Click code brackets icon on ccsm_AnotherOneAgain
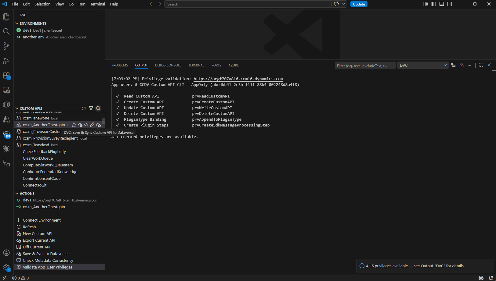496x281 pixels. point(86,125)
